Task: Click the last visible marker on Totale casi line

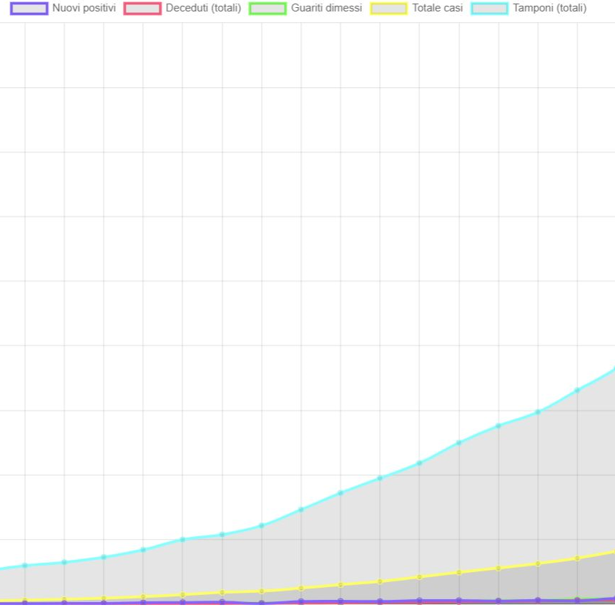Action: [x=577, y=559]
